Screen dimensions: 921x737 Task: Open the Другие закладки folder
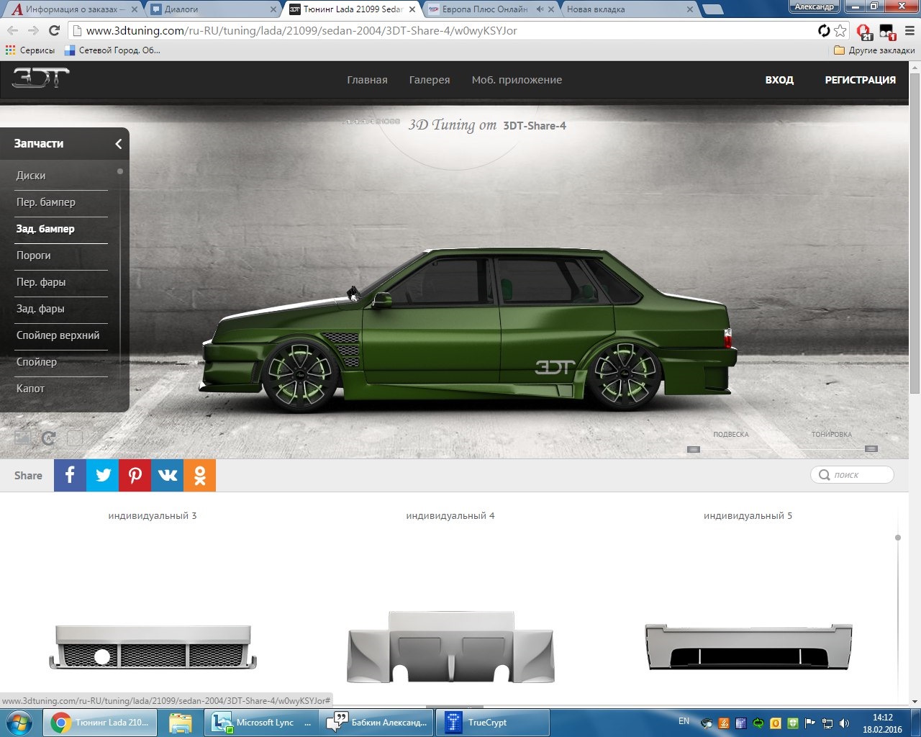pyautogui.click(x=874, y=50)
